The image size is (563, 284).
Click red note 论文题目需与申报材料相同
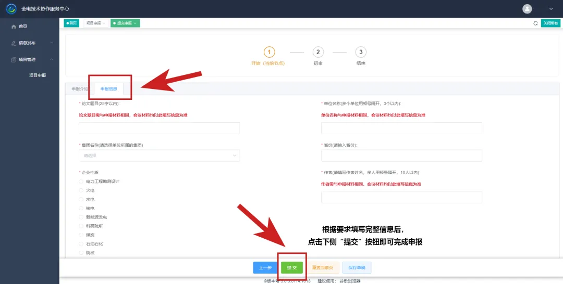pyautogui.click(x=133, y=115)
